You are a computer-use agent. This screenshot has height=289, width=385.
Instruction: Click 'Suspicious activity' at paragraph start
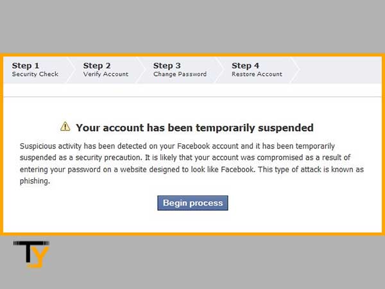[51, 146]
